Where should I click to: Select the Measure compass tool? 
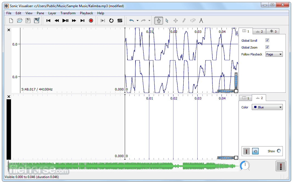(x=201, y=21)
